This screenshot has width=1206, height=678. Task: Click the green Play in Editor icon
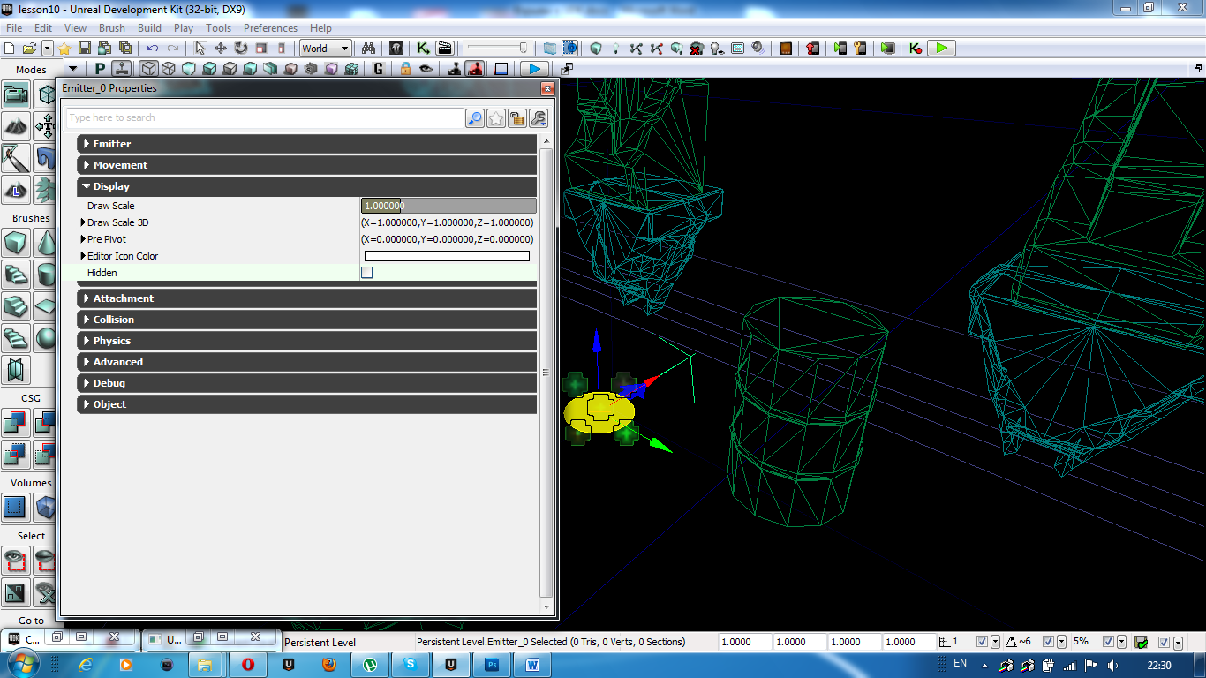tap(943, 49)
